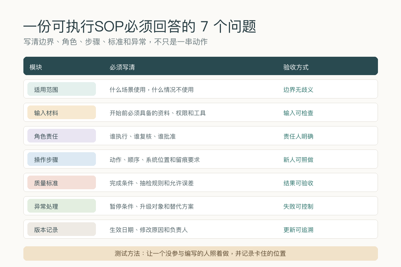Click text 谁执行、谁复核、谁批准
The width and height of the screenshot is (401, 267).
point(143,136)
